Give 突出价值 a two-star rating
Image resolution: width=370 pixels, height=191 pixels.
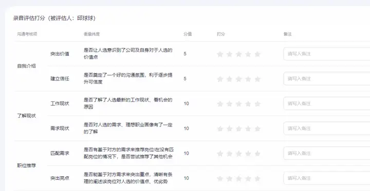pos(229,54)
